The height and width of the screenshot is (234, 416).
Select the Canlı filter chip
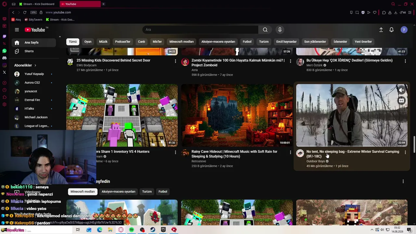point(141,42)
